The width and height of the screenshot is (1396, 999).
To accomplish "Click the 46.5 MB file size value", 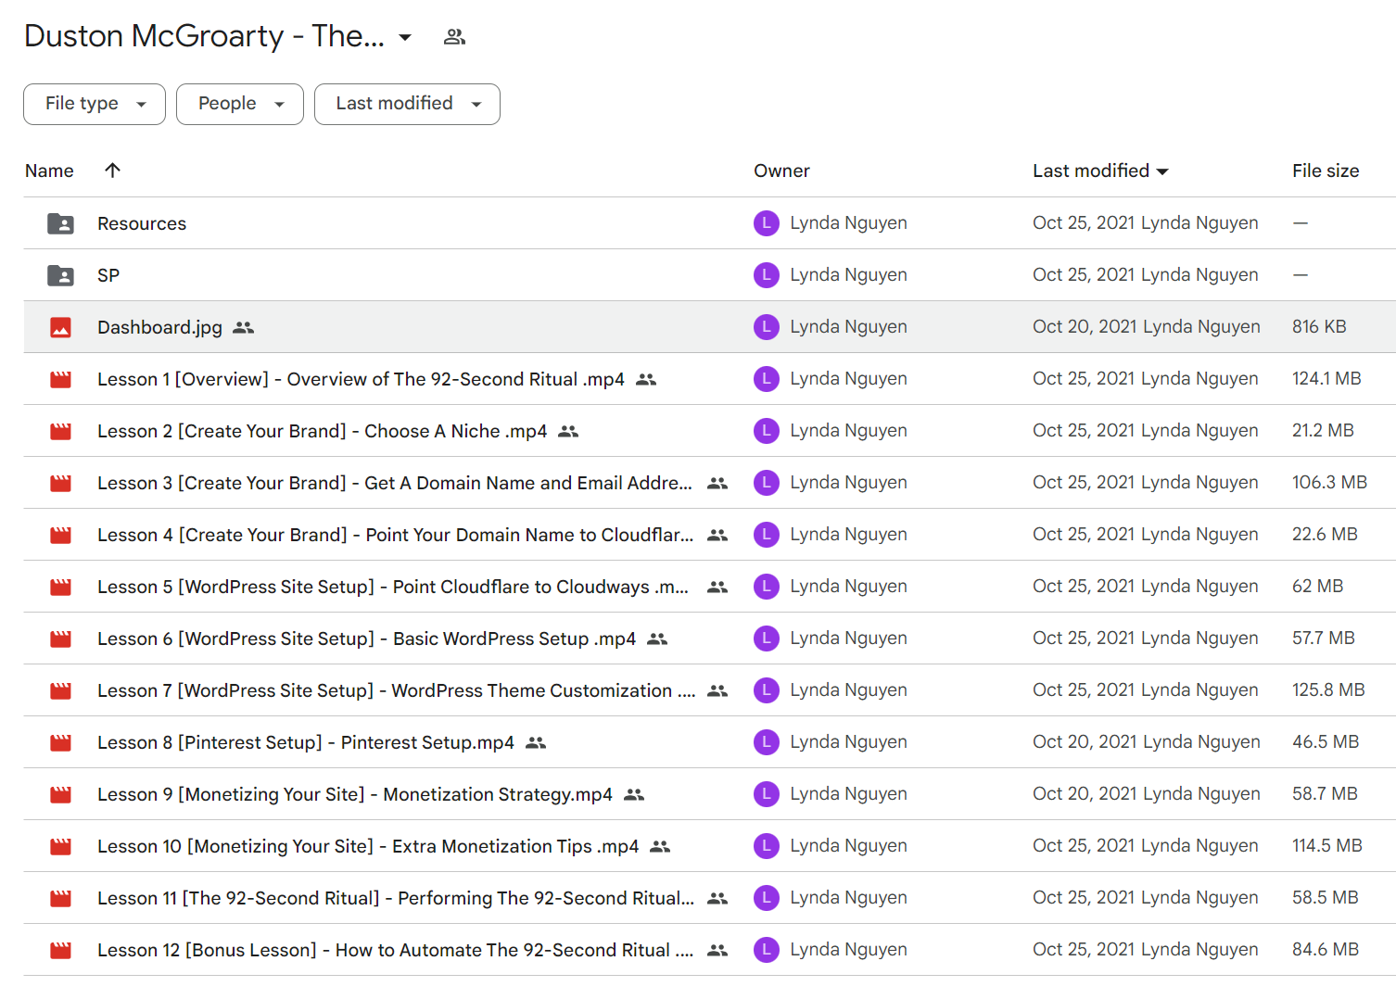I will coord(1326,742).
